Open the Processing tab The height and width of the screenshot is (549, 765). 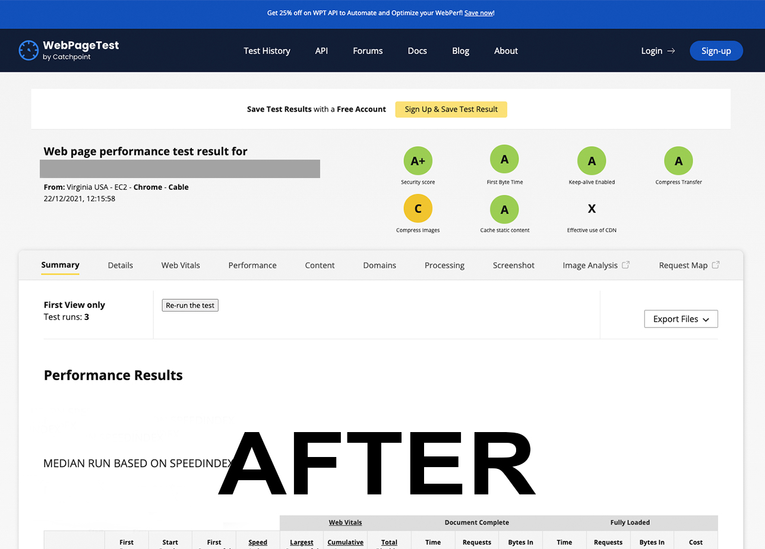[444, 265]
